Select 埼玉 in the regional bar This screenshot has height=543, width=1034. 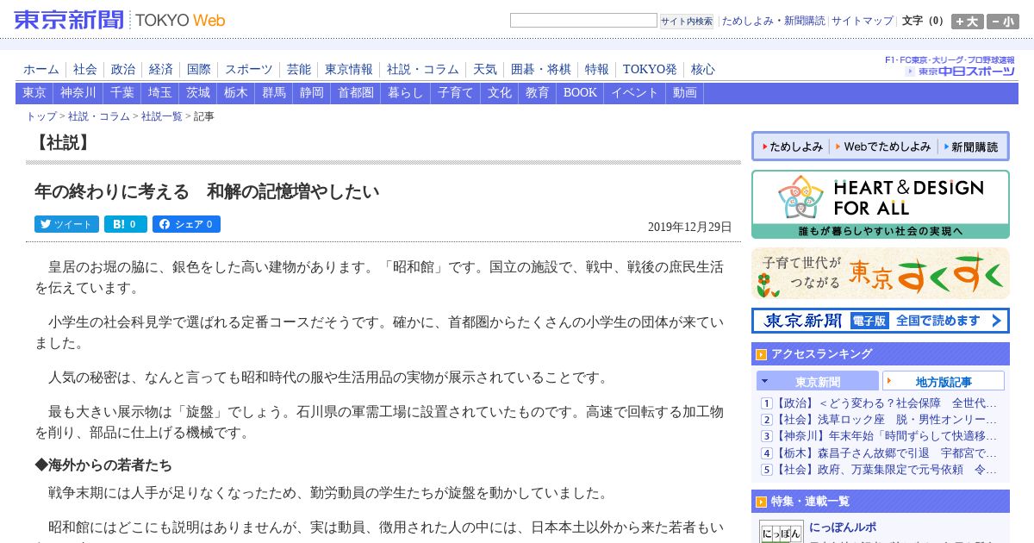tap(160, 93)
